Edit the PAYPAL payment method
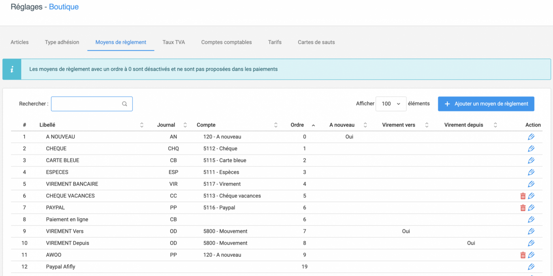Image resolution: width=553 pixels, height=276 pixels. tap(531, 208)
